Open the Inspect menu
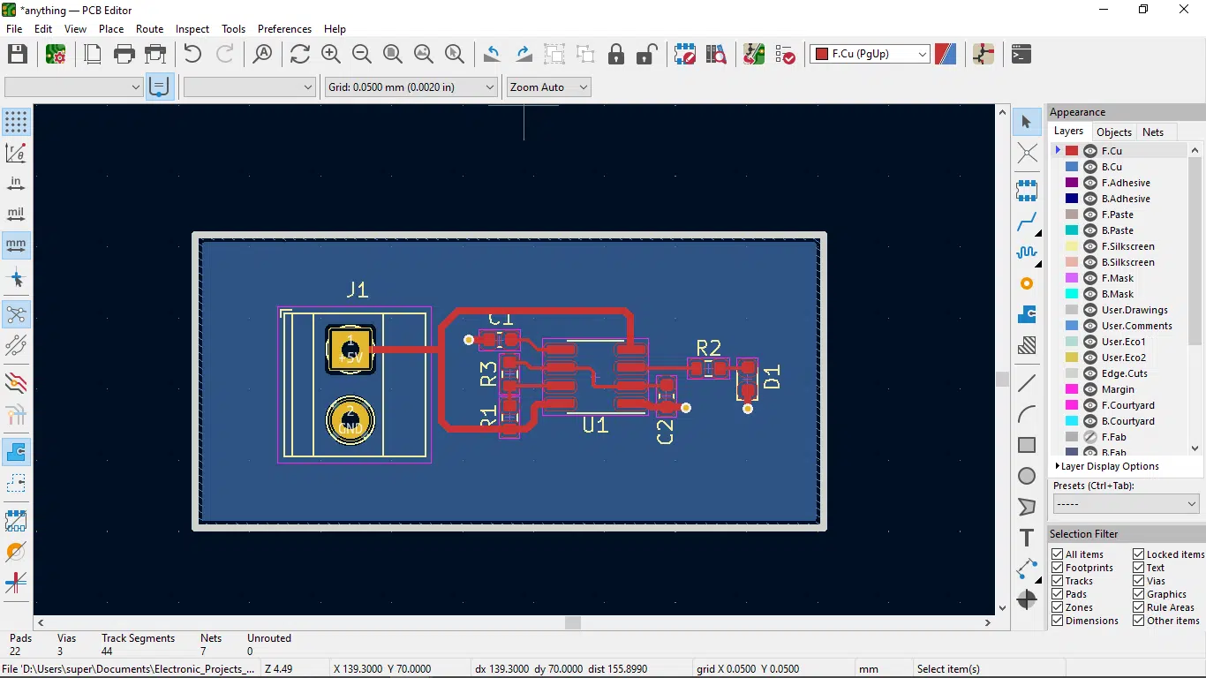1206x678 pixels. click(192, 29)
